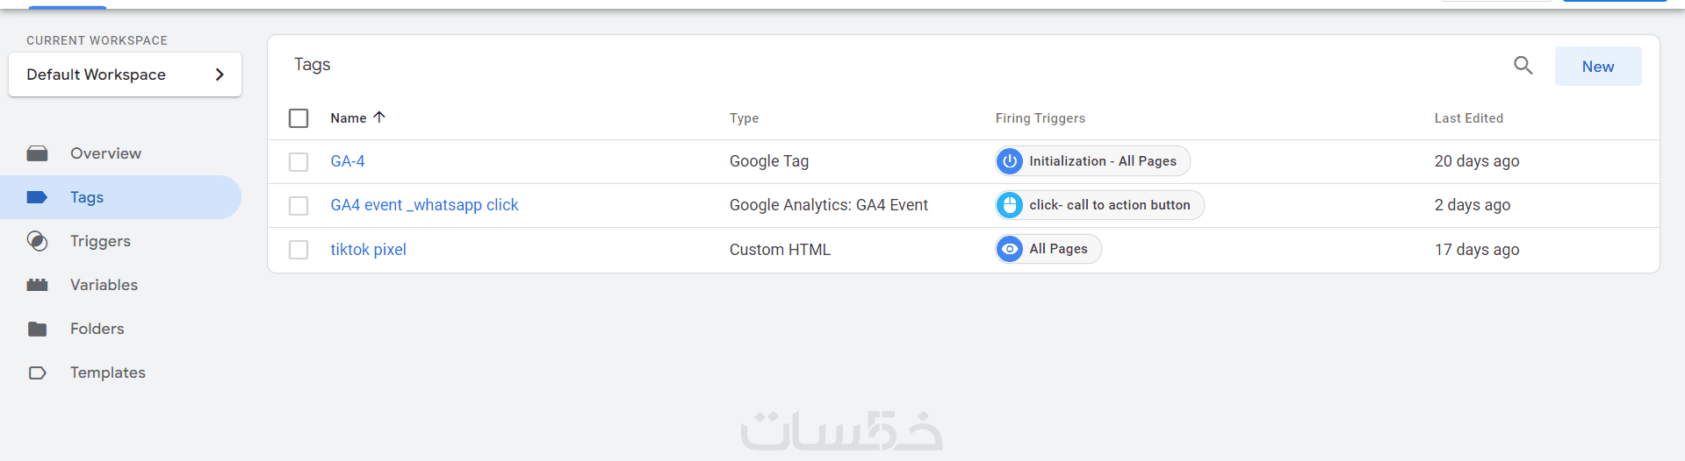Click the Templates label icon in sidebar
This screenshot has height=461, width=1685.
pyautogui.click(x=37, y=372)
